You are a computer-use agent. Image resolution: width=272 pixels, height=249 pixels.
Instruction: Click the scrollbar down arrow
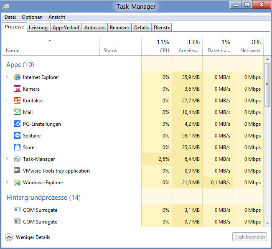(x=267, y=224)
